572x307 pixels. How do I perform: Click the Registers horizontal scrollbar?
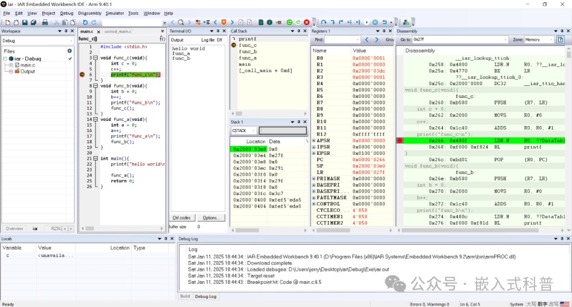coord(333,230)
